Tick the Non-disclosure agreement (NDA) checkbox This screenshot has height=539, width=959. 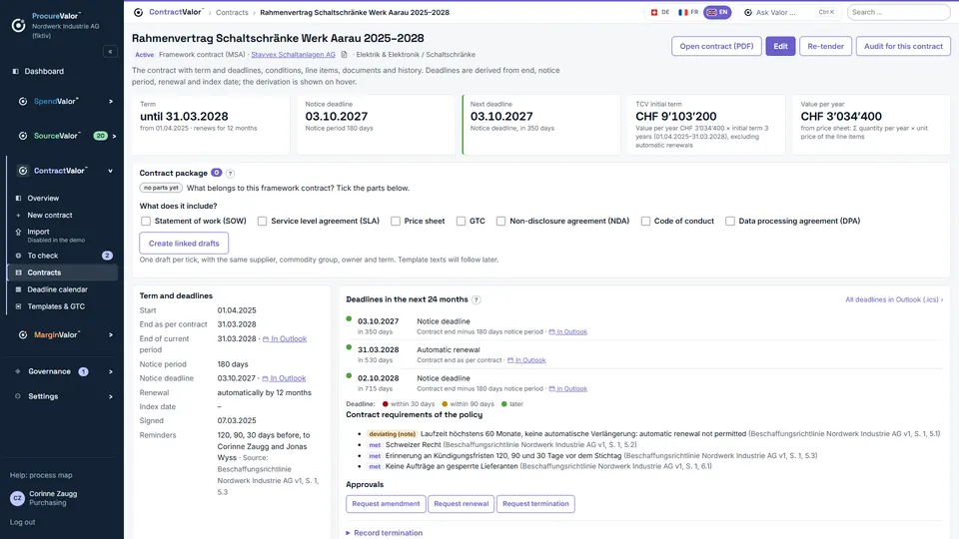pos(500,222)
